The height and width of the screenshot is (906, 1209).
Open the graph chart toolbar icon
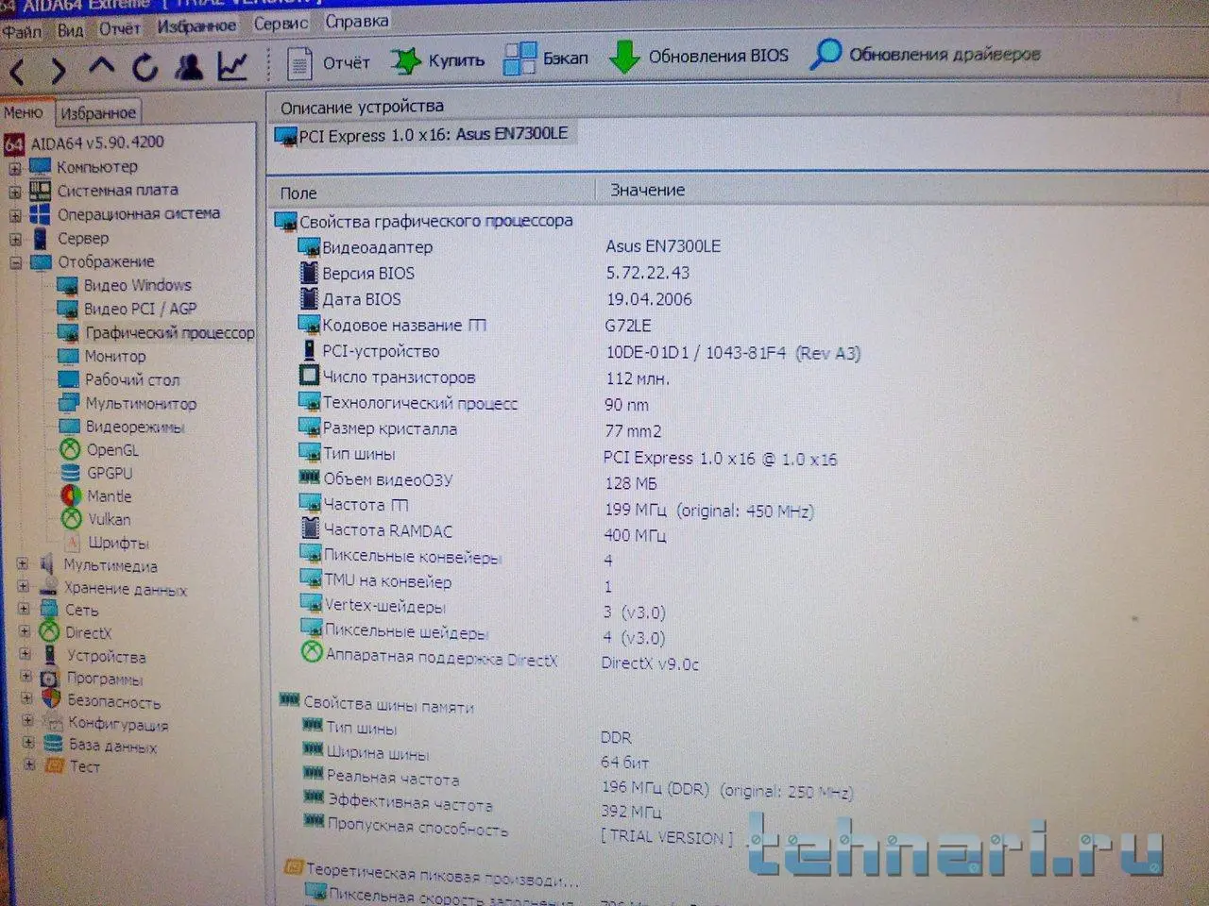232,64
